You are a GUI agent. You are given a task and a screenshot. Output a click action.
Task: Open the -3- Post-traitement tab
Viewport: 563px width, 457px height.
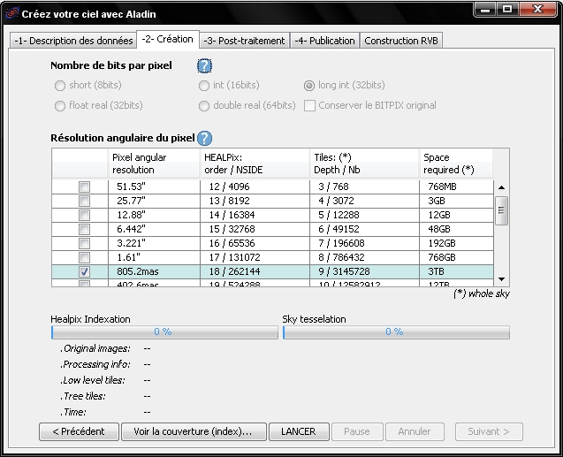pos(244,41)
